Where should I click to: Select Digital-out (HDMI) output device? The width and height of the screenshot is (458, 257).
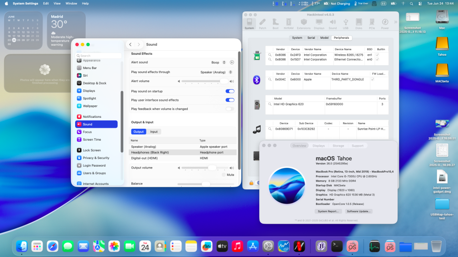click(x=183, y=158)
